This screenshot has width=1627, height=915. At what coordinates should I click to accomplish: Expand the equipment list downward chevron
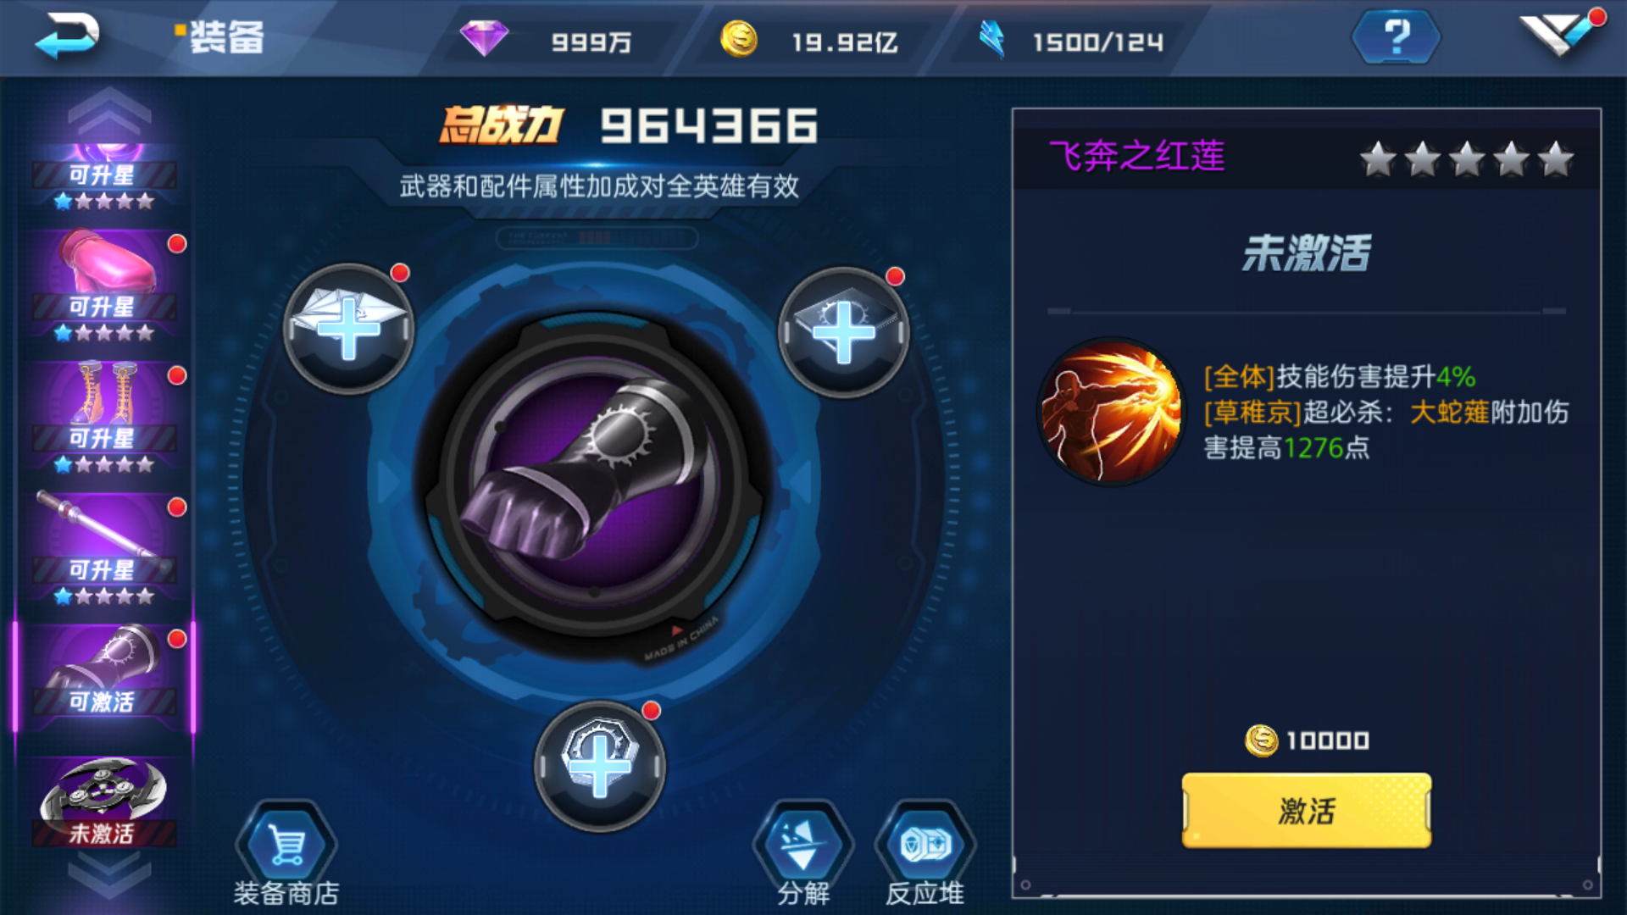point(109,874)
